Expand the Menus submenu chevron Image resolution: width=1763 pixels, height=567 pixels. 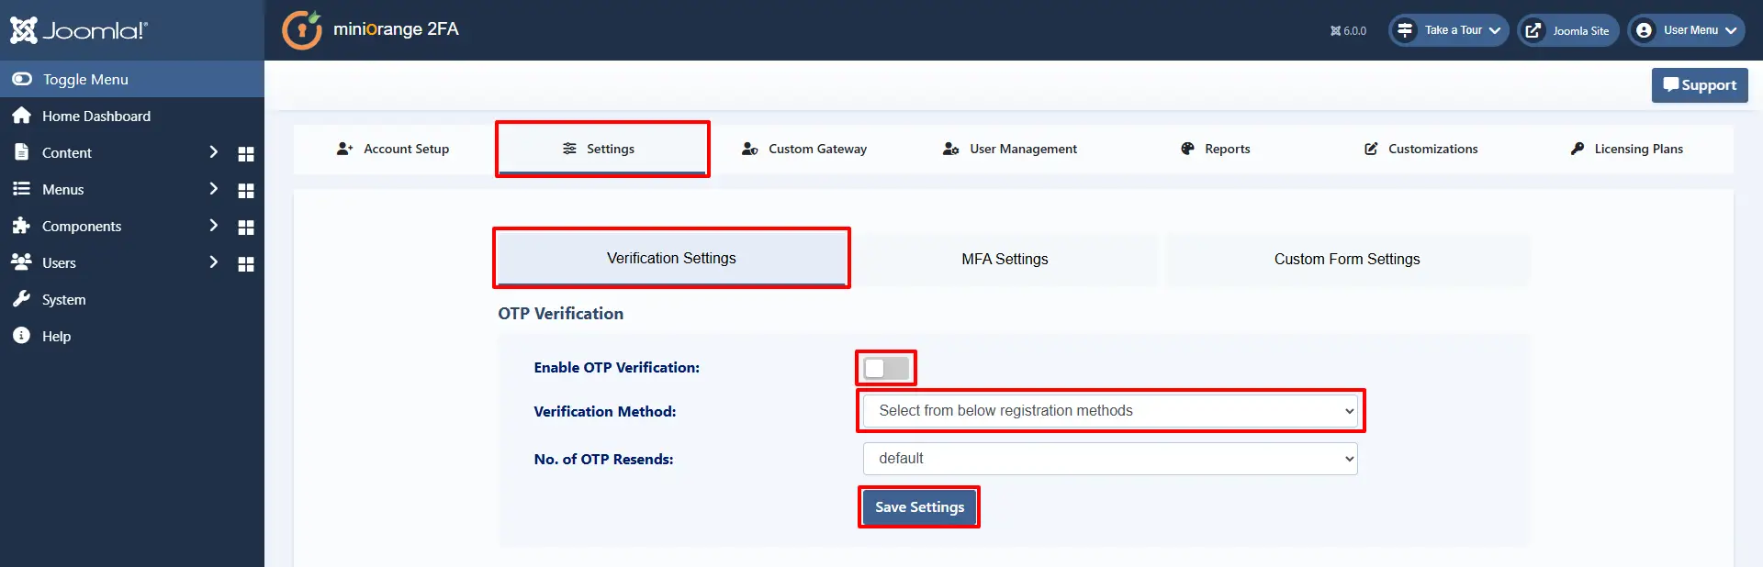(x=213, y=188)
